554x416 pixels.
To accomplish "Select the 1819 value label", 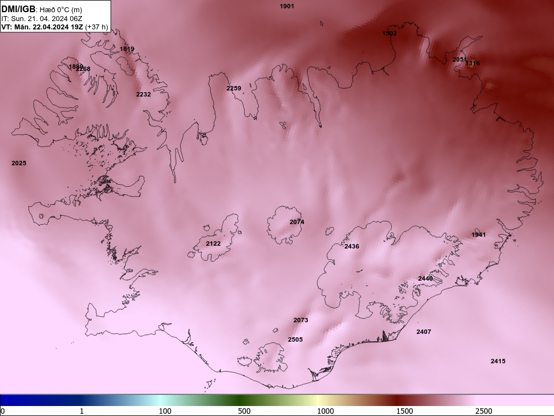I will click(x=127, y=49).
